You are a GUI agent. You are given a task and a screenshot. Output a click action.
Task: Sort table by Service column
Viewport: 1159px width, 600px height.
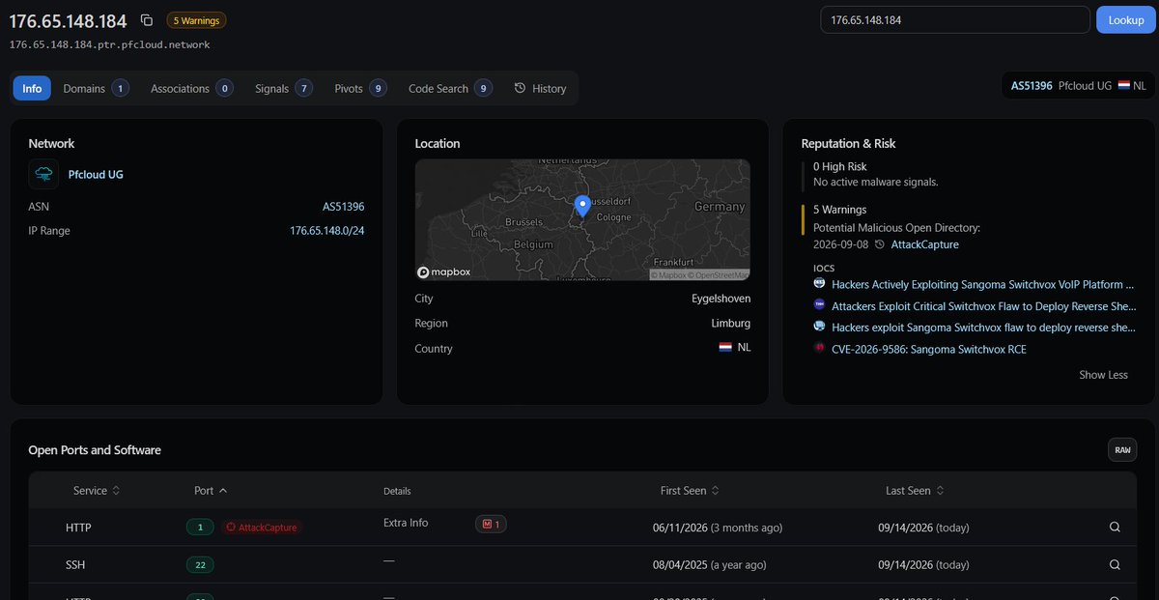click(x=97, y=491)
